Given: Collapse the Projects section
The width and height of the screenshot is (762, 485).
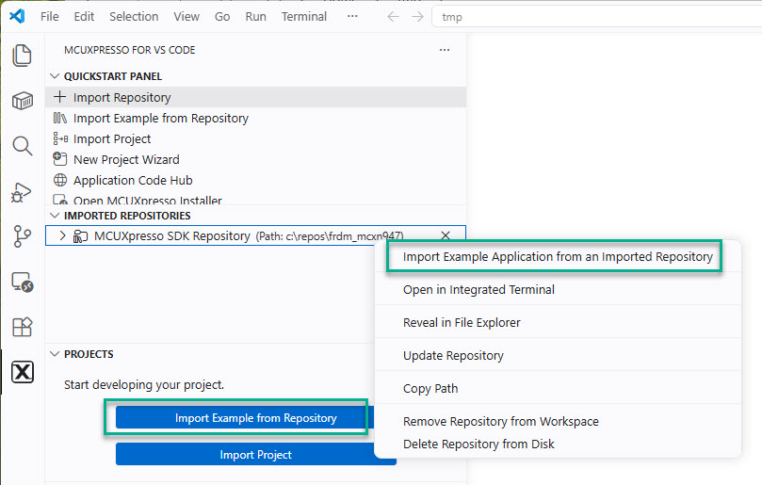Looking at the screenshot, I should pyautogui.click(x=55, y=354).
